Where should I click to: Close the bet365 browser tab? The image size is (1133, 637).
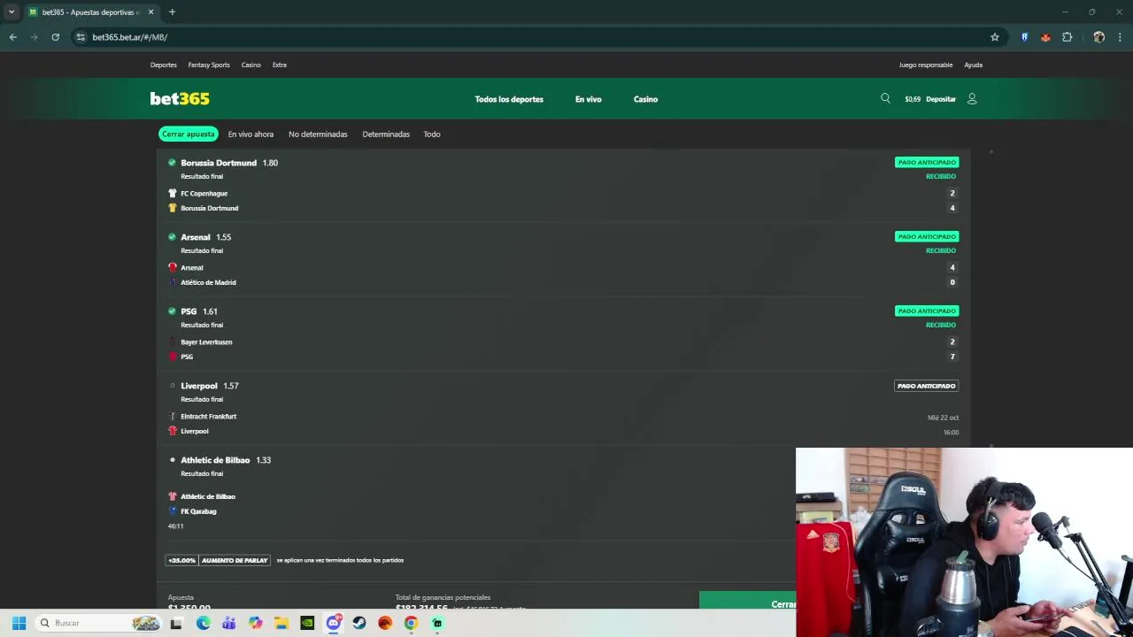click(150, 12)
